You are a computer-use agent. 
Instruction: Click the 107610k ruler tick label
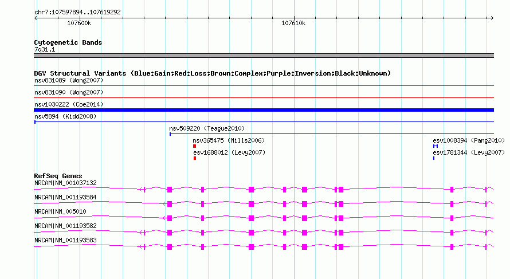pos(293,23)
